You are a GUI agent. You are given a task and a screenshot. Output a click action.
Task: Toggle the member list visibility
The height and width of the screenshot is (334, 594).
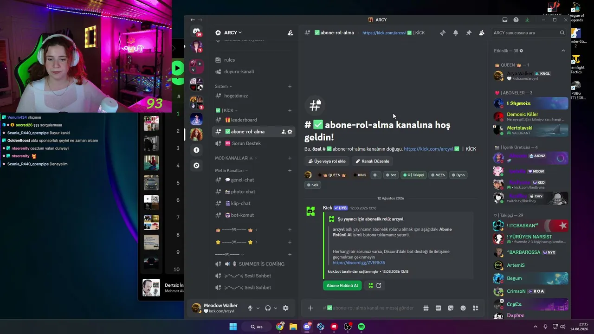click(x=482, y=33)
